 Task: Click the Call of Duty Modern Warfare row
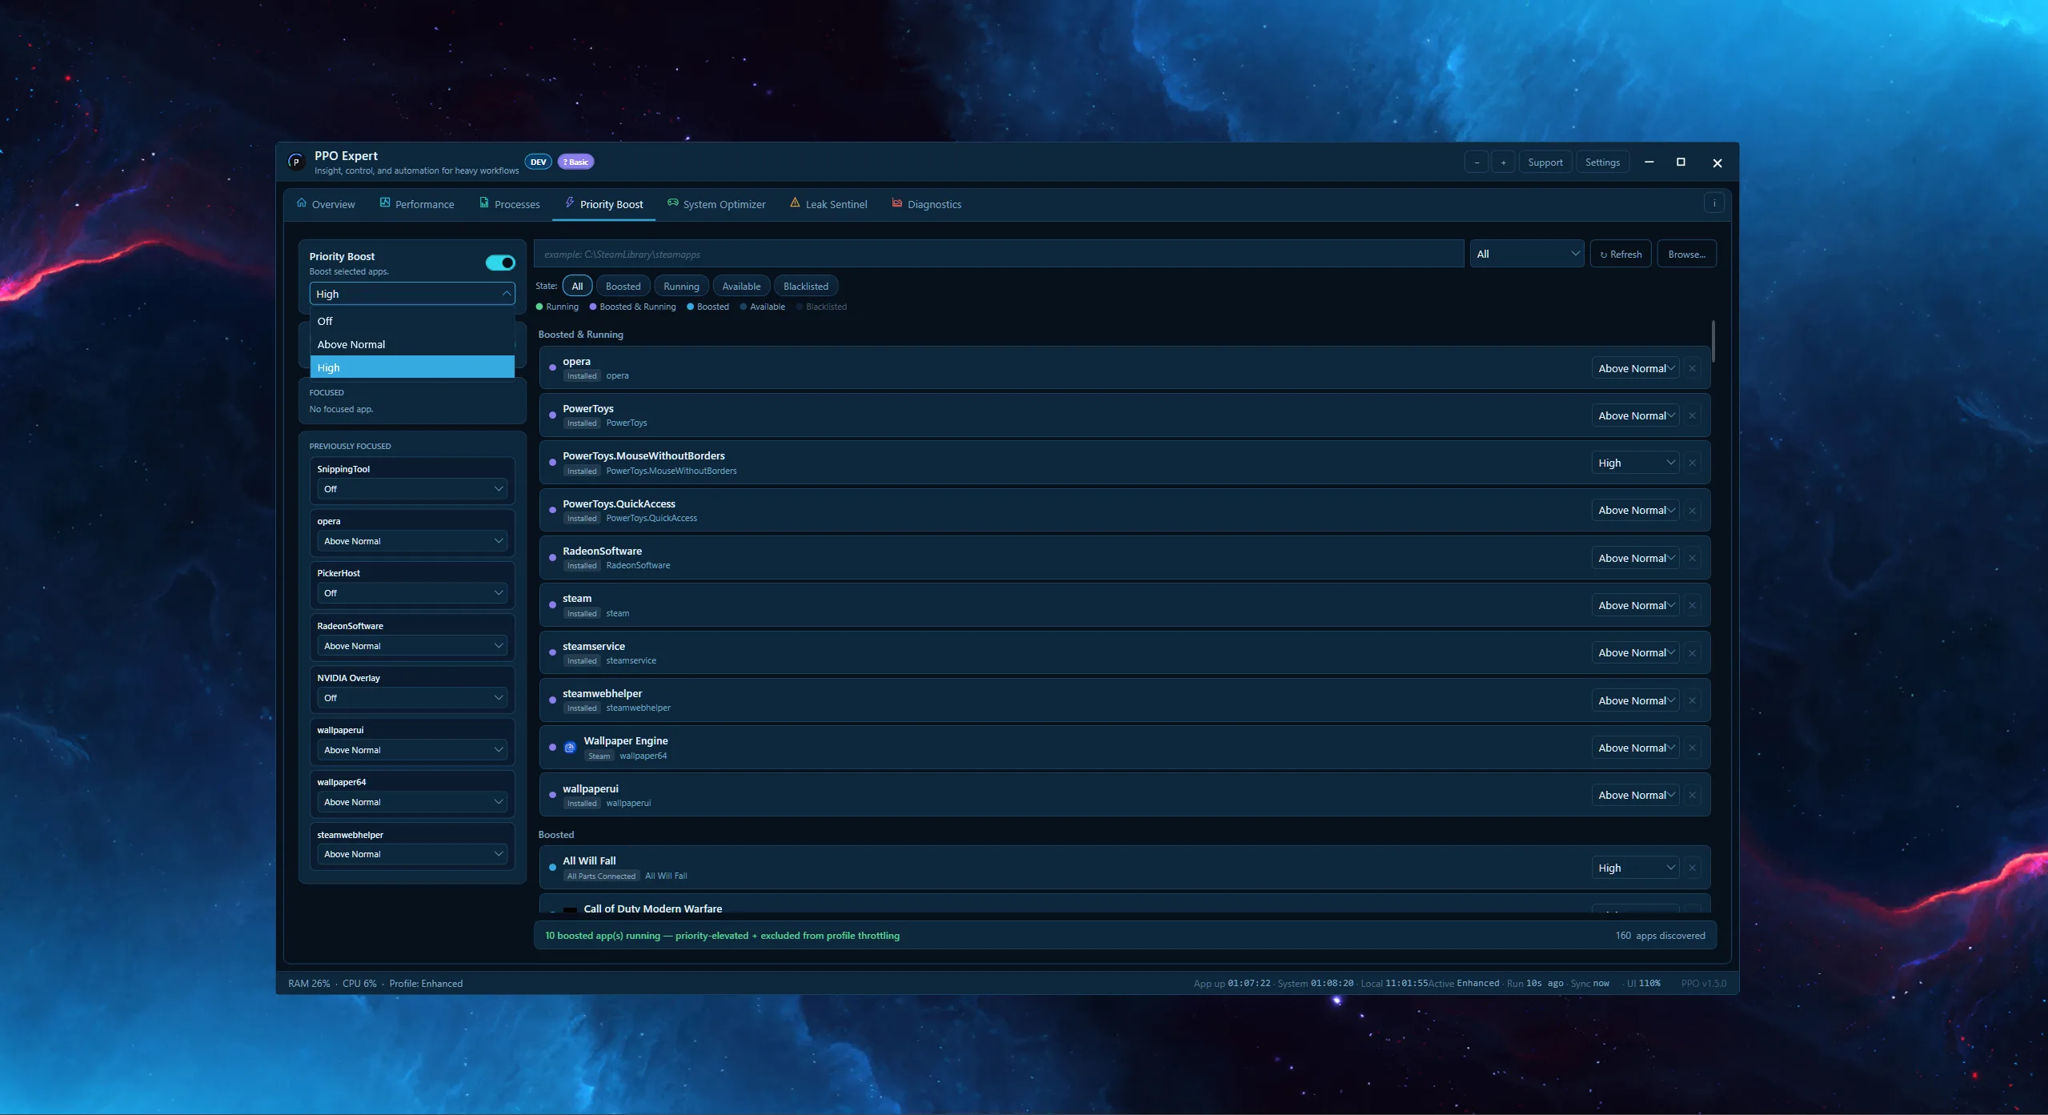click(1124, 904)
